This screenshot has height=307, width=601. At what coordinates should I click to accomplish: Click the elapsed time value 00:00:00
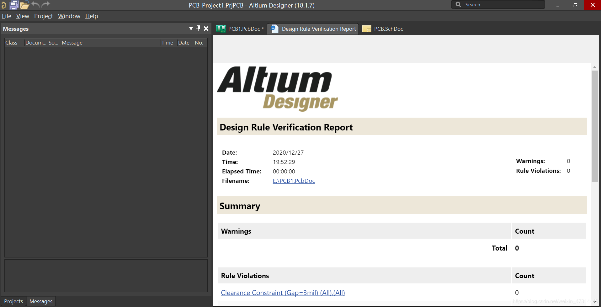point(284,172)
